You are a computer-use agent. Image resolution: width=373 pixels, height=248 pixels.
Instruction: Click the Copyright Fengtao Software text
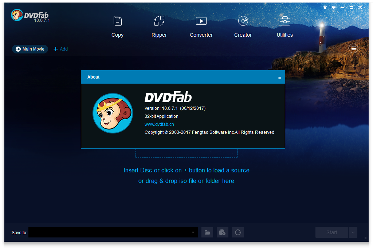click(209, 132)
